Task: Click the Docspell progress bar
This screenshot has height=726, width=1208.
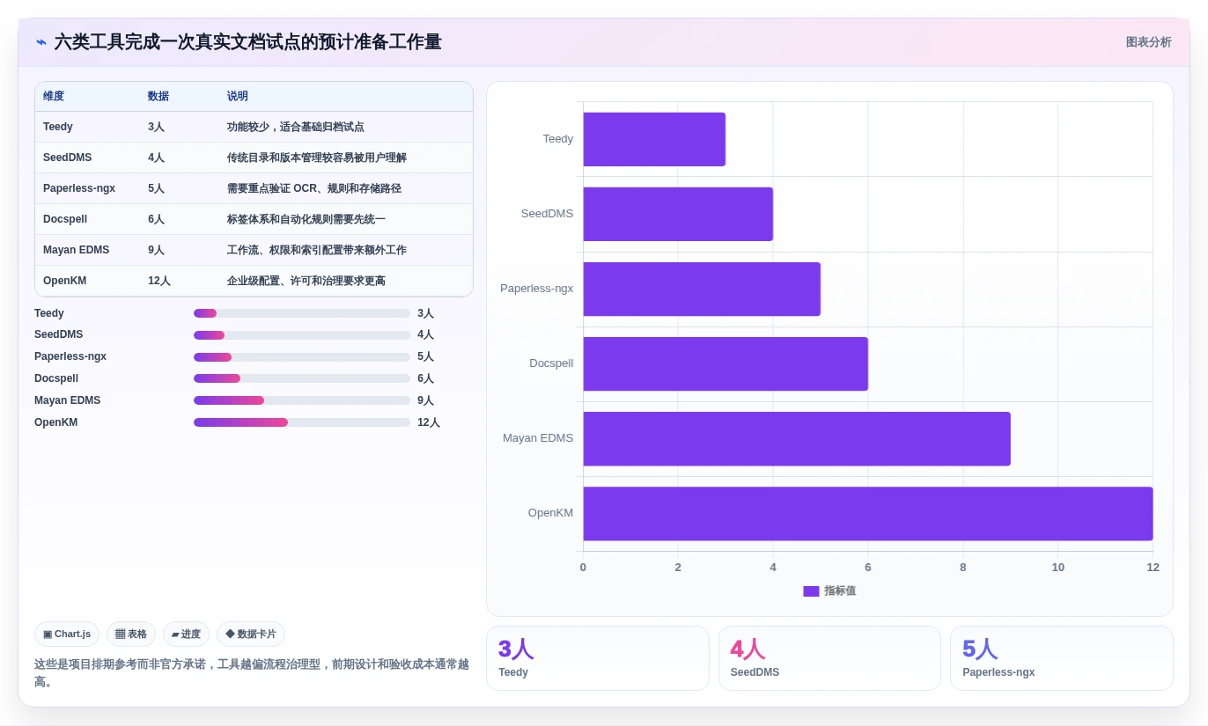Action: click(x=302, y=378)
